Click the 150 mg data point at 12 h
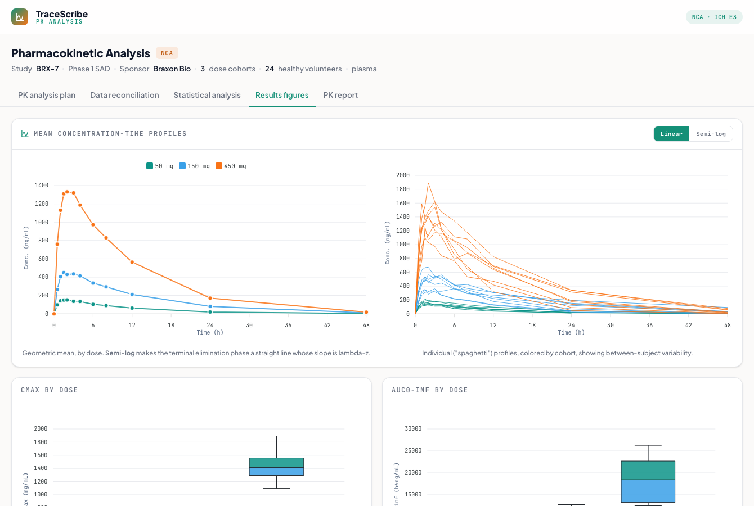Viewport: 754px width, 506px height. 132,295
